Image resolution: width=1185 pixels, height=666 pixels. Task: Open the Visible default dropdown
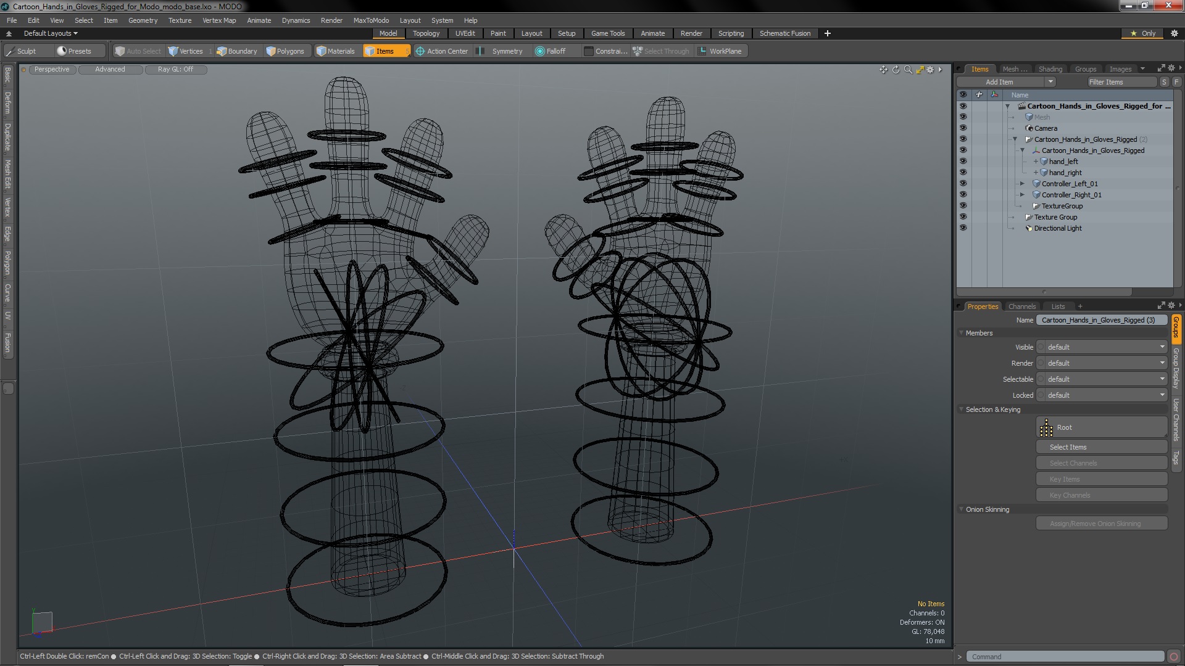coord(1104,347)
